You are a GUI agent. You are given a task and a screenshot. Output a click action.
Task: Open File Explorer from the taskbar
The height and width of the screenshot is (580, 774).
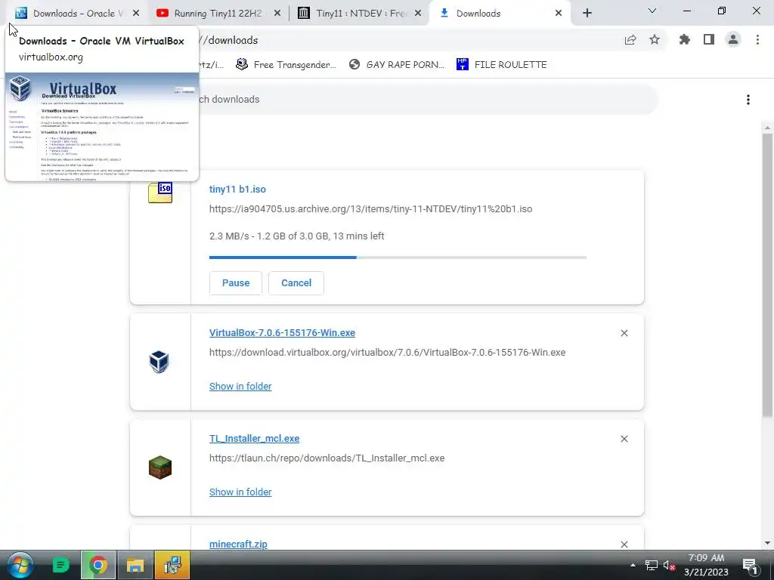pyautogui.click(x=135, y=565)
